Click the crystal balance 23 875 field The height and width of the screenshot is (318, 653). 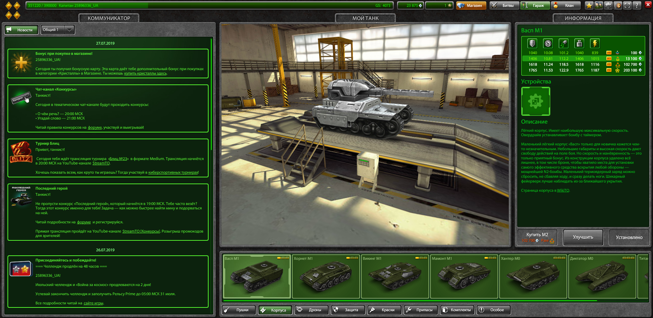(410, 5)
